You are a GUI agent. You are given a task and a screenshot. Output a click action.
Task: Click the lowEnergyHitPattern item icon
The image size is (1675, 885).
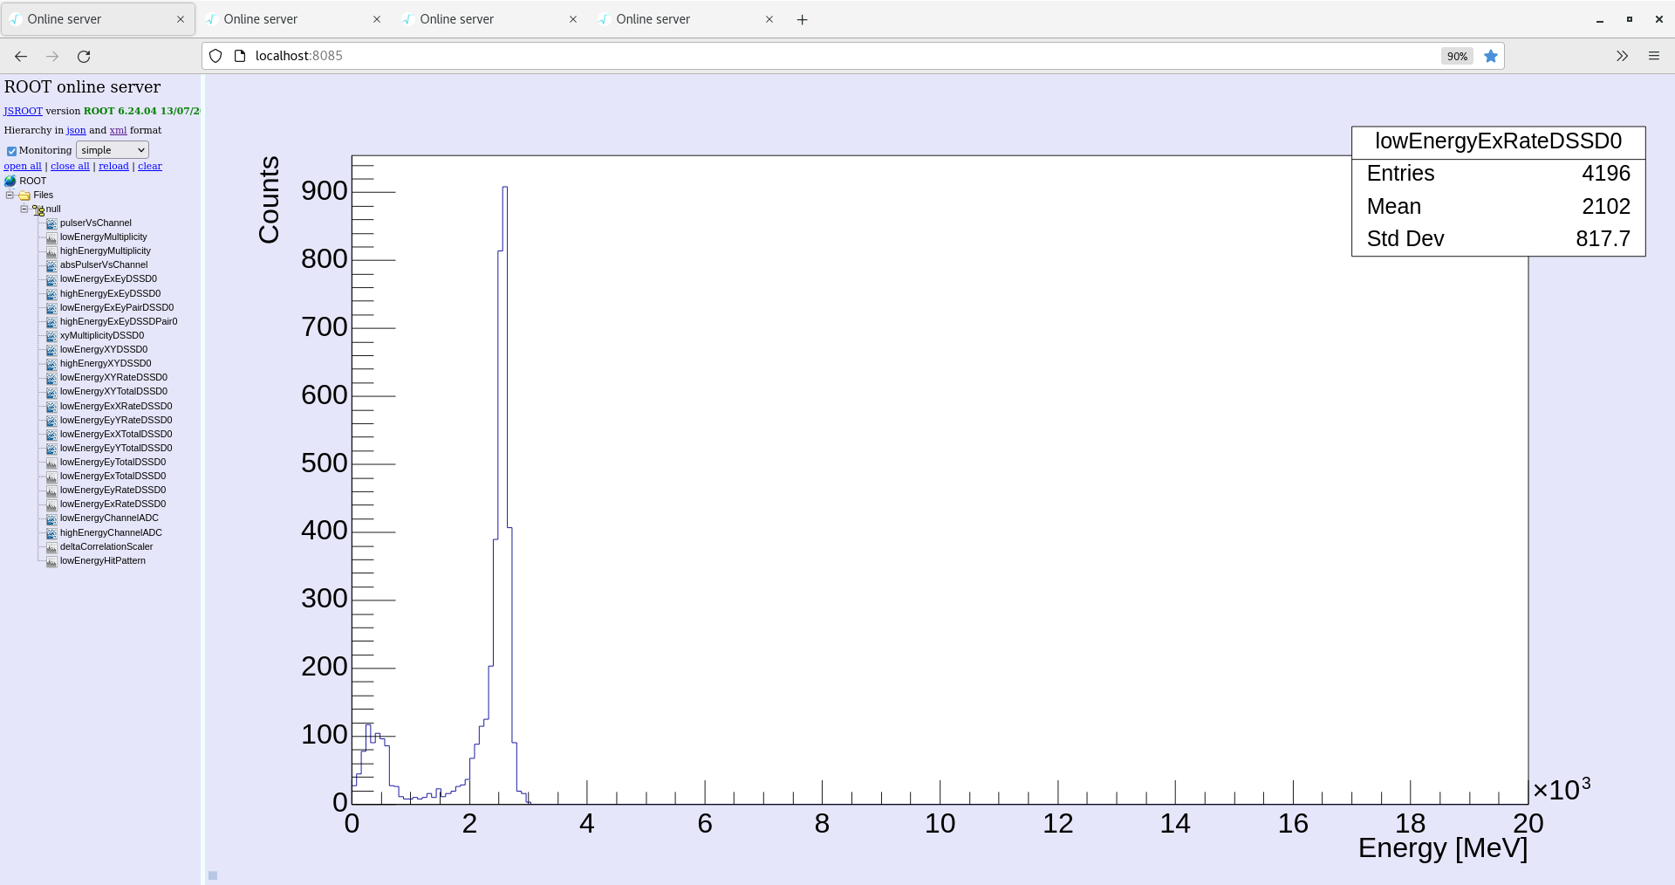51,561
